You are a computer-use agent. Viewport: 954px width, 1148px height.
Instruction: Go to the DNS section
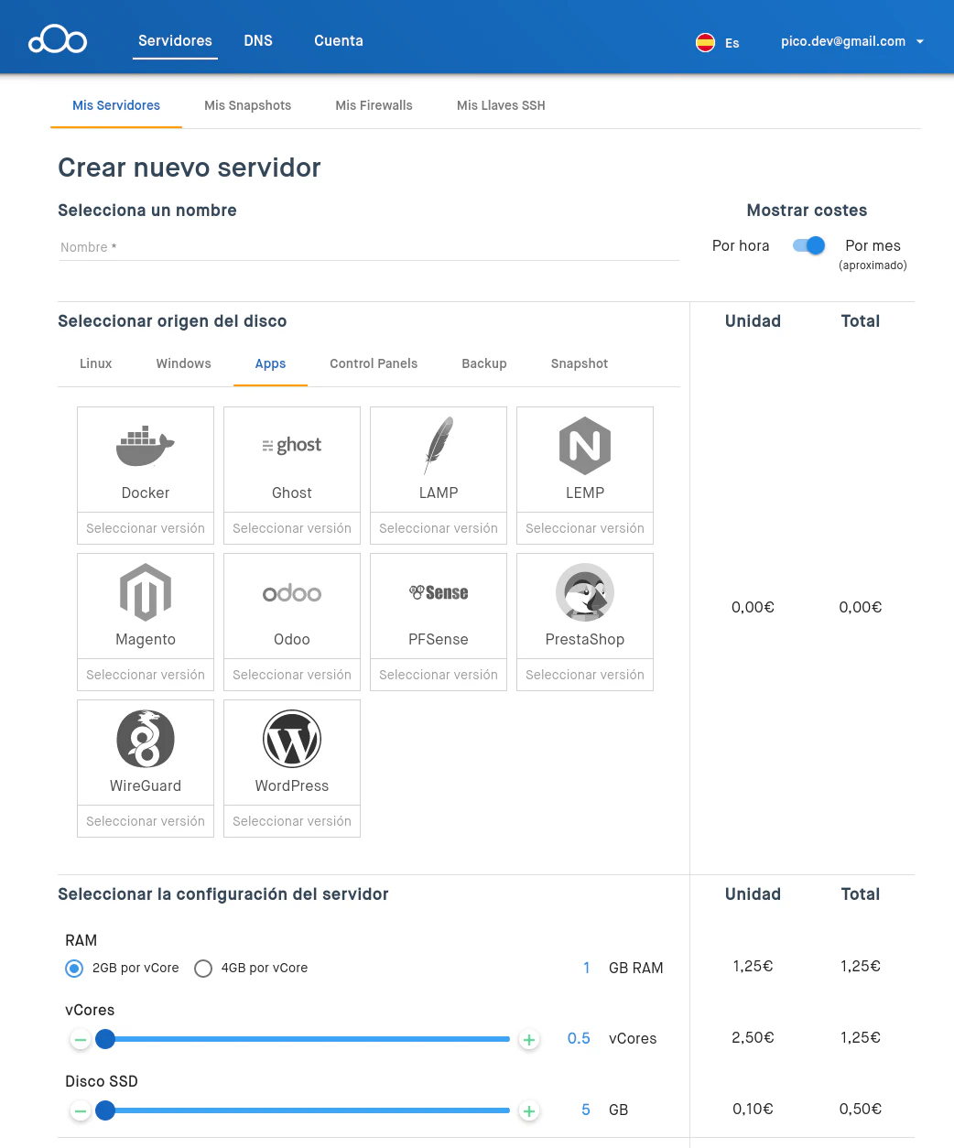tap(258, 41)
